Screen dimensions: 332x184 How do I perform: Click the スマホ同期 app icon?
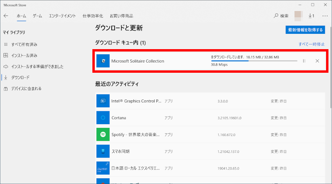pos(103,151)
